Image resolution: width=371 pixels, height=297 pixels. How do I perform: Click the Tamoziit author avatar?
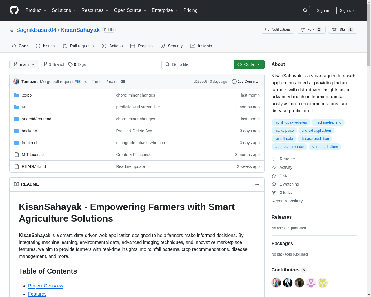(x=16, y=82)
